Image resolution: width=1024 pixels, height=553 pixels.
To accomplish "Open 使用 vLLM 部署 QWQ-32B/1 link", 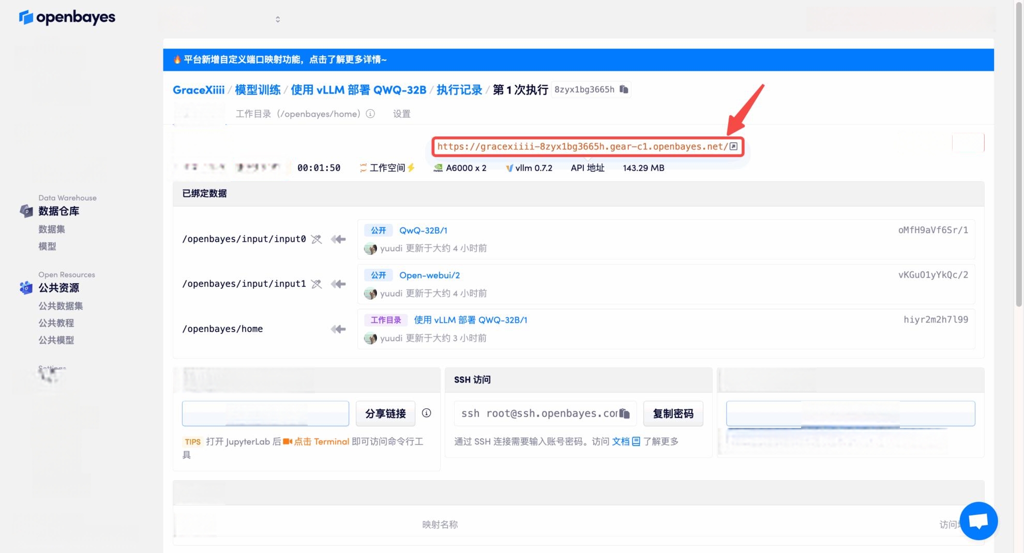I will pyautogui.click(x=471, y=320).
